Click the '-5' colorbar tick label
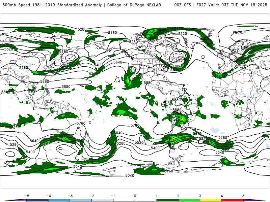This screenshot has width=270, height=202. coord(27,196)
